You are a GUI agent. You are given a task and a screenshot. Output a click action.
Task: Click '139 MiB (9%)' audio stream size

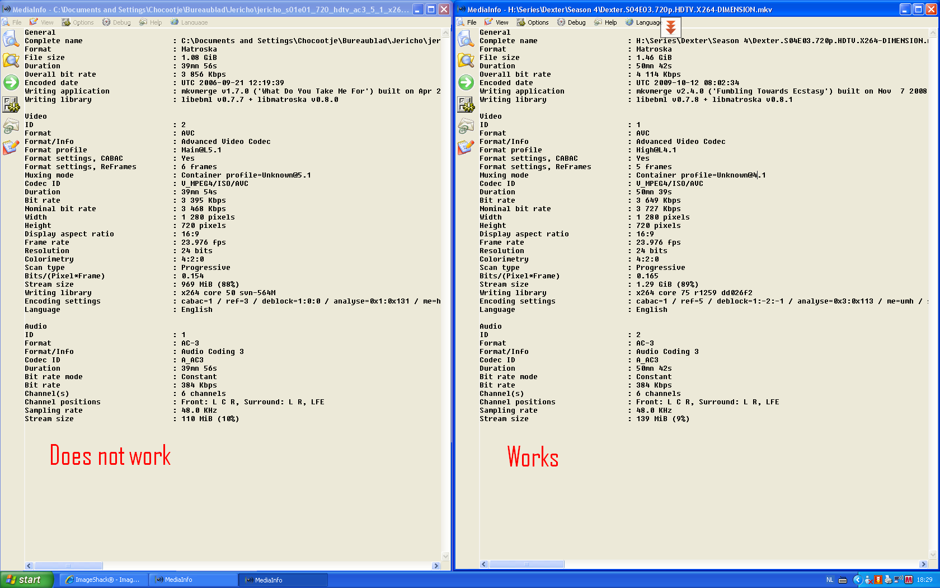tap(663, 419)
